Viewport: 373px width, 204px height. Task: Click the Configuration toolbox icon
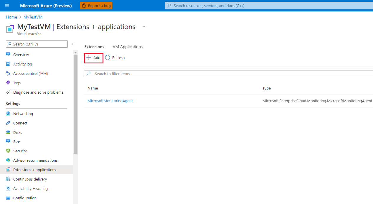coord(8,198)
